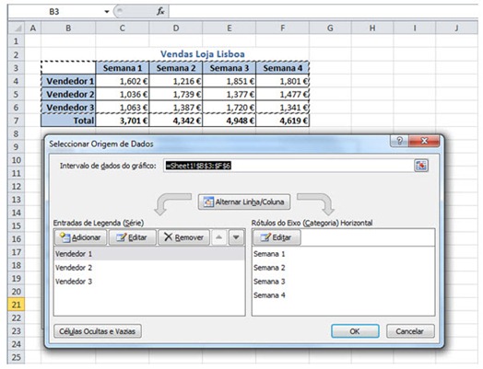Click the Cancelar button

pyautogui.click(x=410, y=331)
